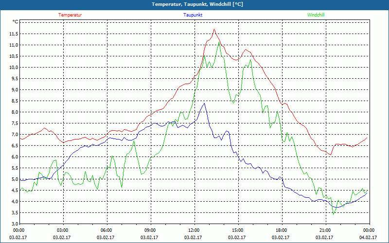Click the 10,0 y-axis value
Image resolution: width=389 pixels, height=243 pixels.
[x=14, y=67]
